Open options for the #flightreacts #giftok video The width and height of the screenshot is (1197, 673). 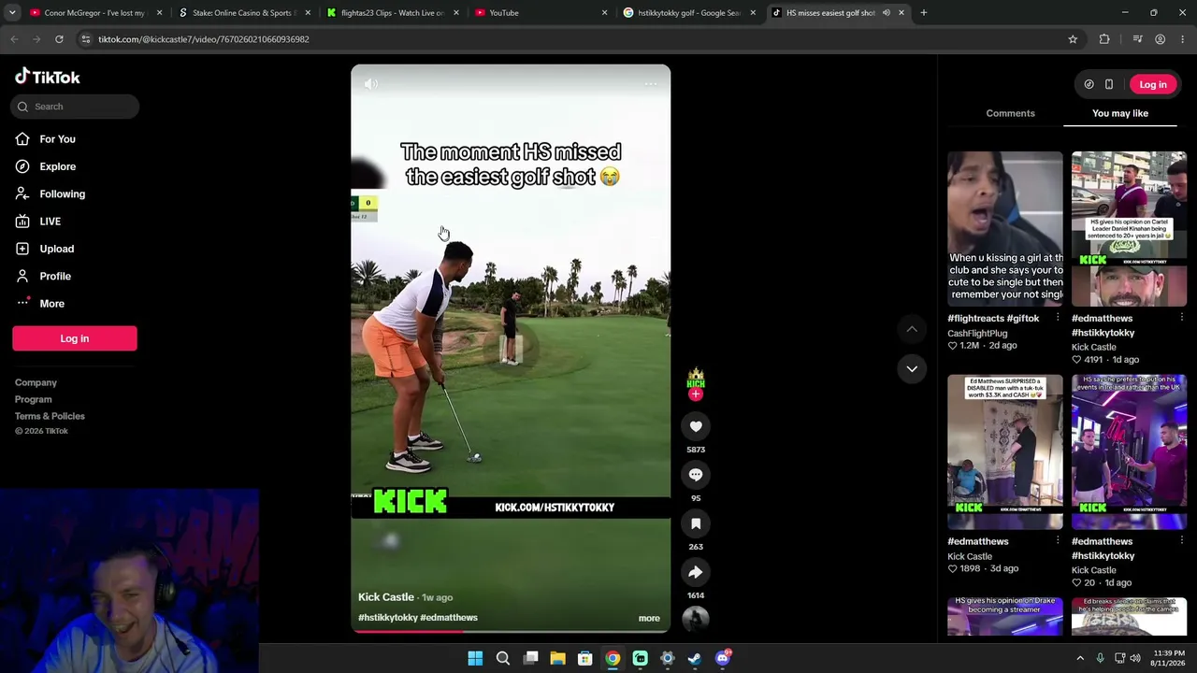click(1058, 318)
